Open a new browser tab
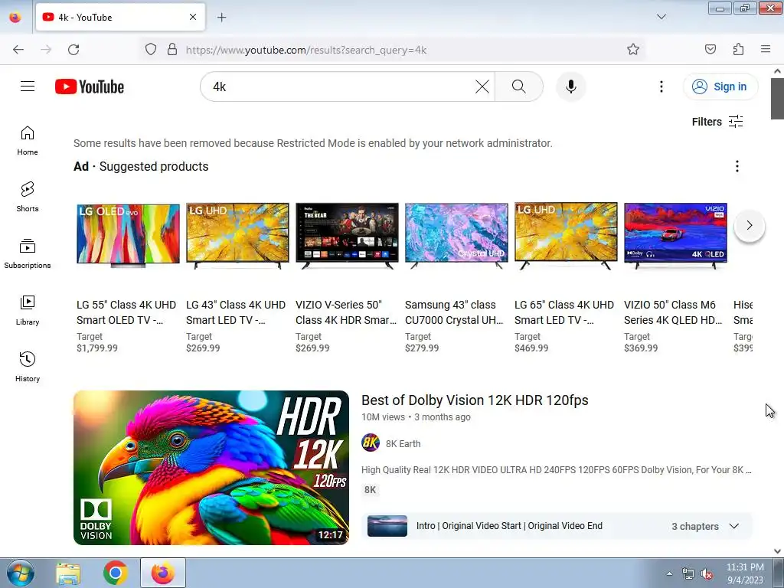 click(221, 17)
